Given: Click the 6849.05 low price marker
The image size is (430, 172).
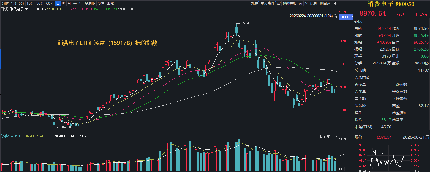Looking at the screenshot, I should 66,127.
